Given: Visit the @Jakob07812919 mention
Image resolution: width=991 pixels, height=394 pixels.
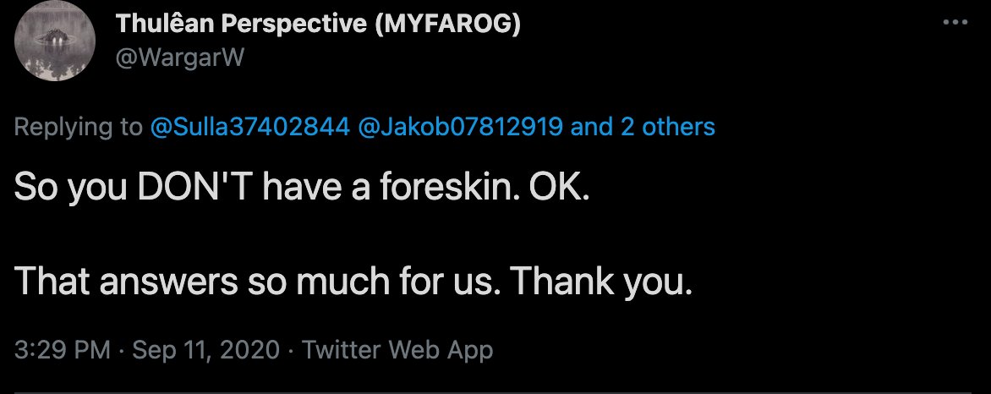Looking at the screenshot, I should pyautogui.click(x=462, y=128).
